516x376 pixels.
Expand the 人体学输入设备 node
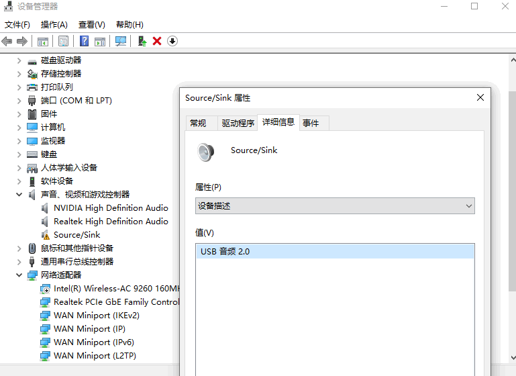(19, 168)
